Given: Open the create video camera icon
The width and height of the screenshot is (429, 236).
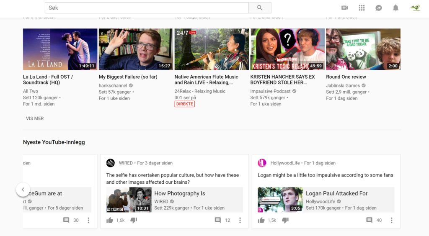Looking at the screenshot, I should (345, 8).
